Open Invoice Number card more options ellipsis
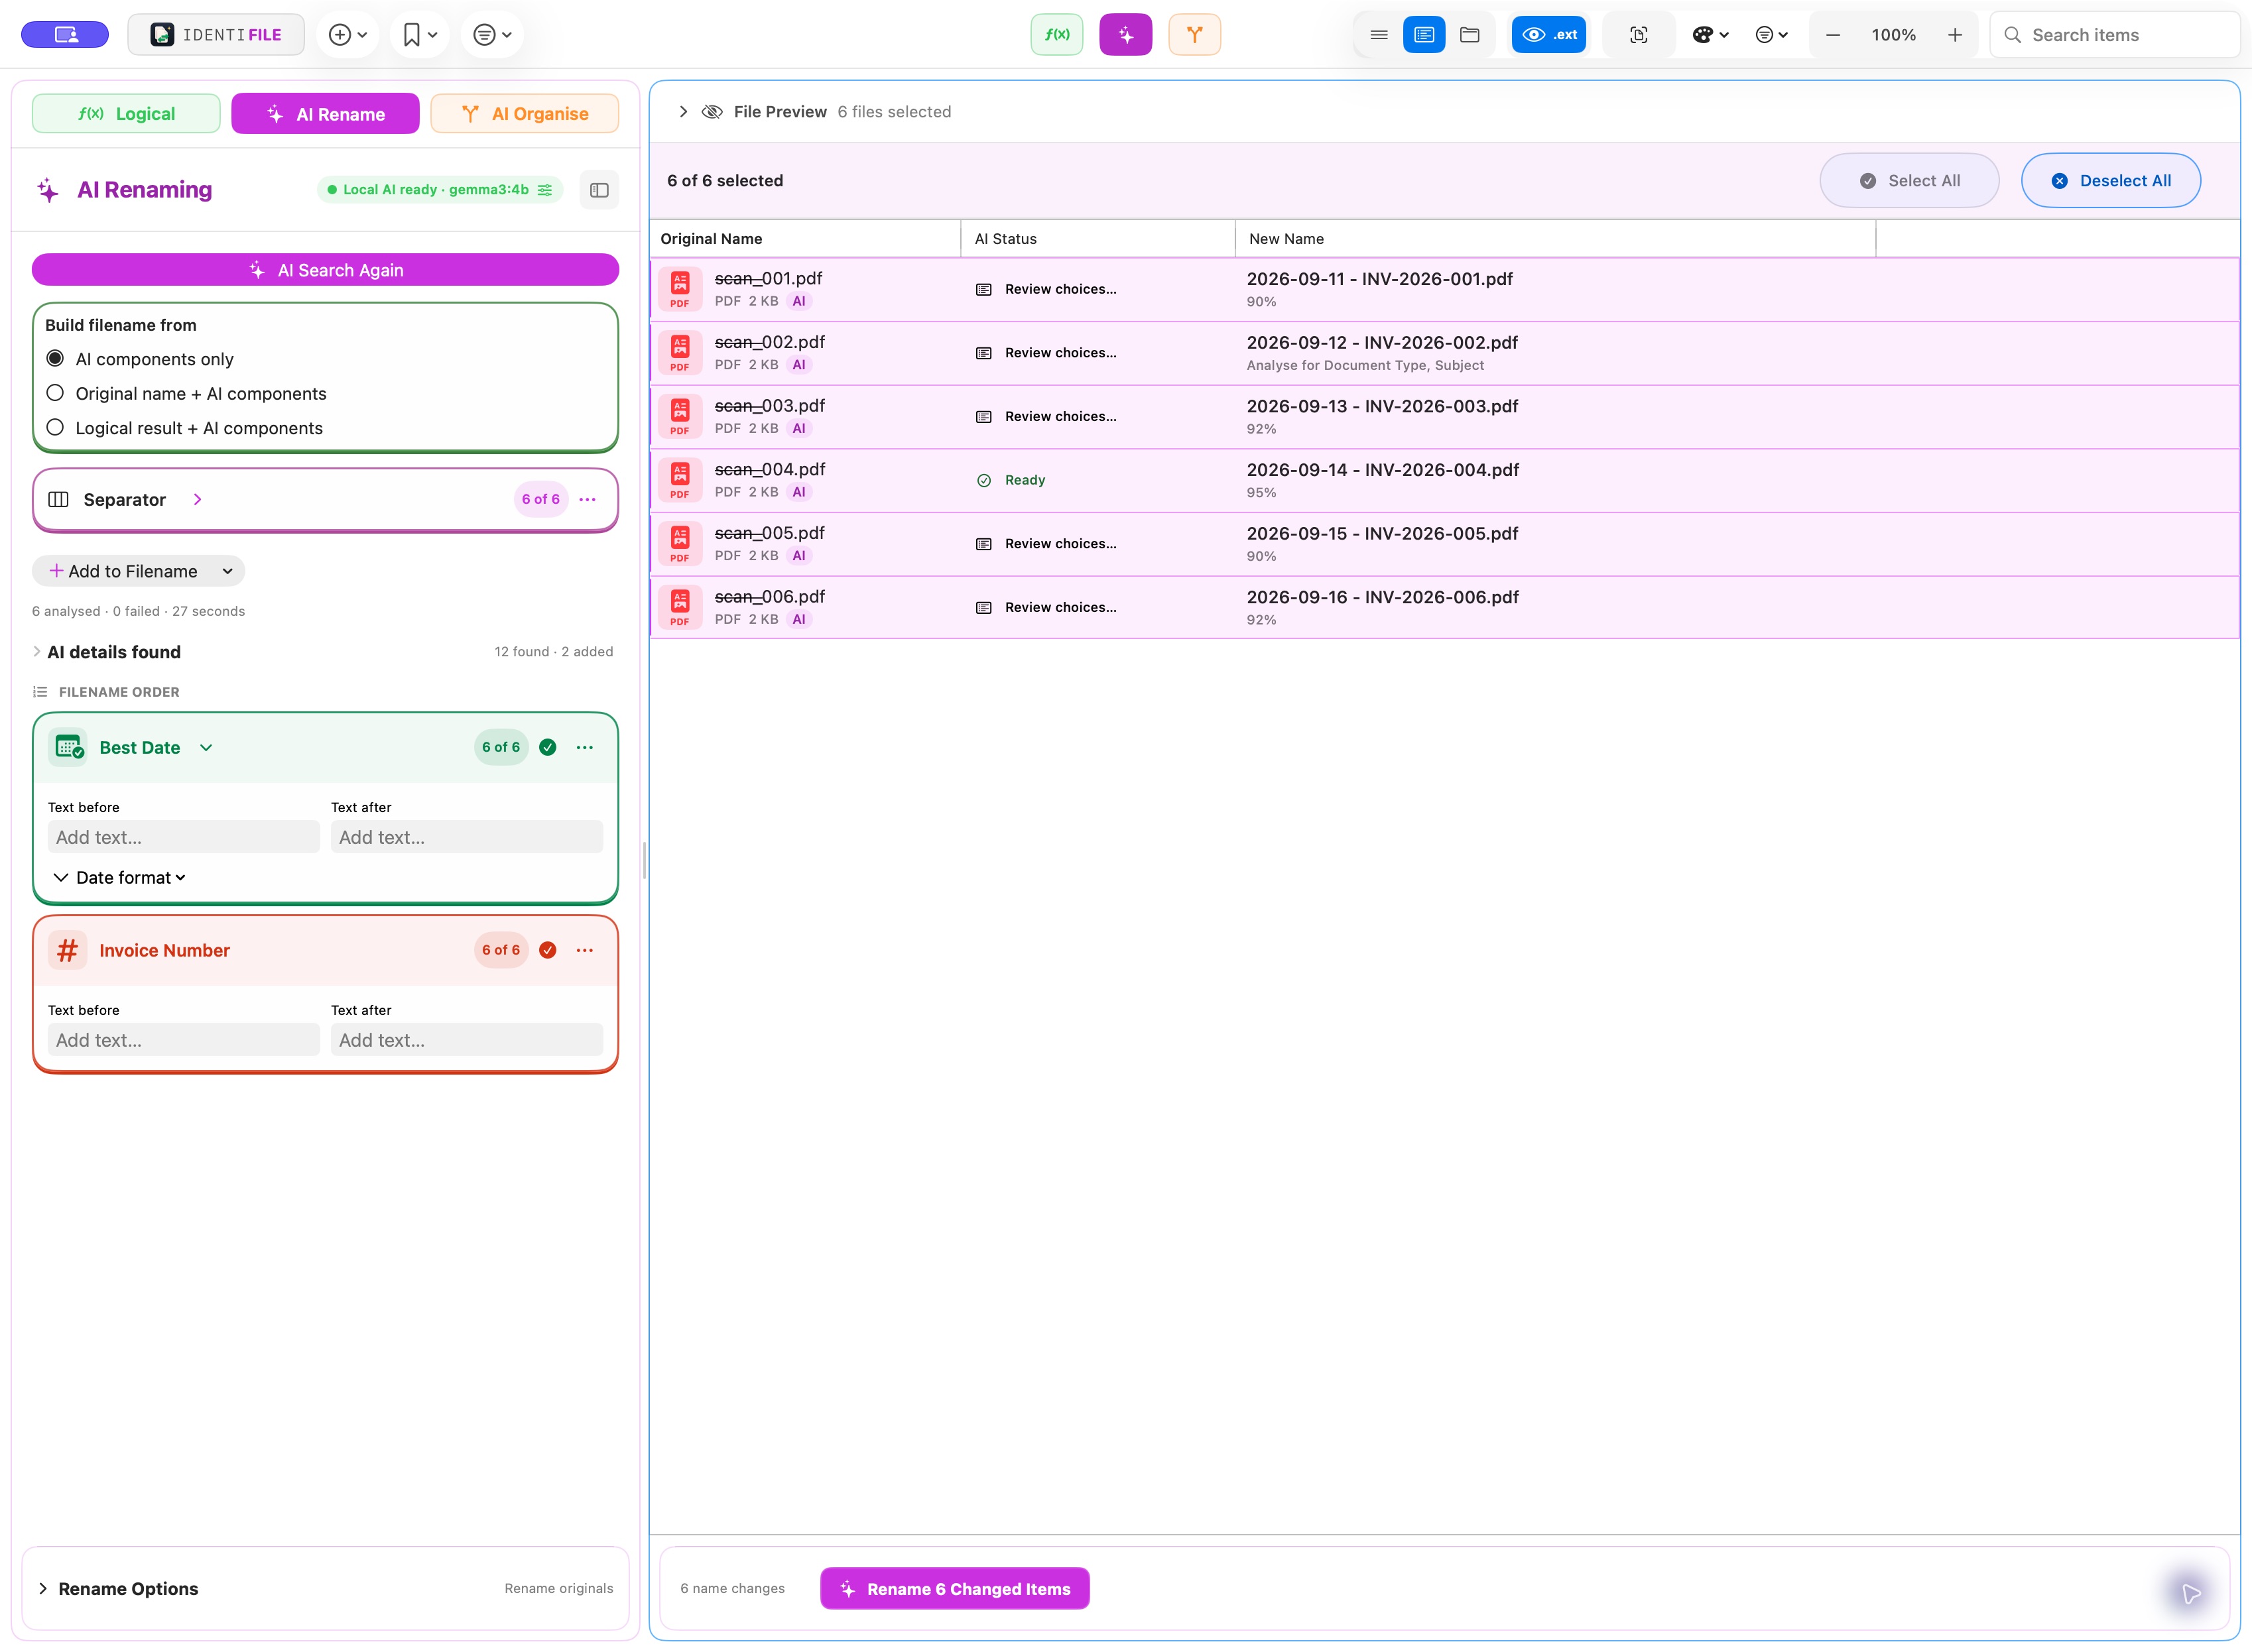The width and height of the screenshot is (2252, 1652). pyautogui.click(x=584, y=950)
